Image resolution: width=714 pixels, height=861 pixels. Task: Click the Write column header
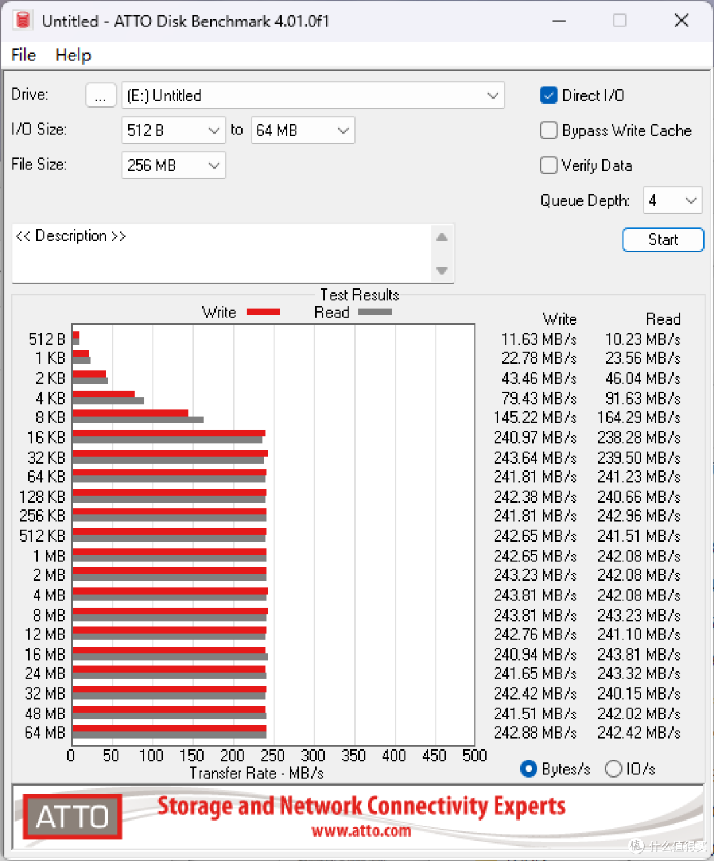[x=560, y=319]
